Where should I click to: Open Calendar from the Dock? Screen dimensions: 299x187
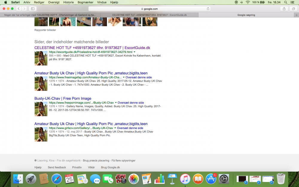(x=69, y=179)
